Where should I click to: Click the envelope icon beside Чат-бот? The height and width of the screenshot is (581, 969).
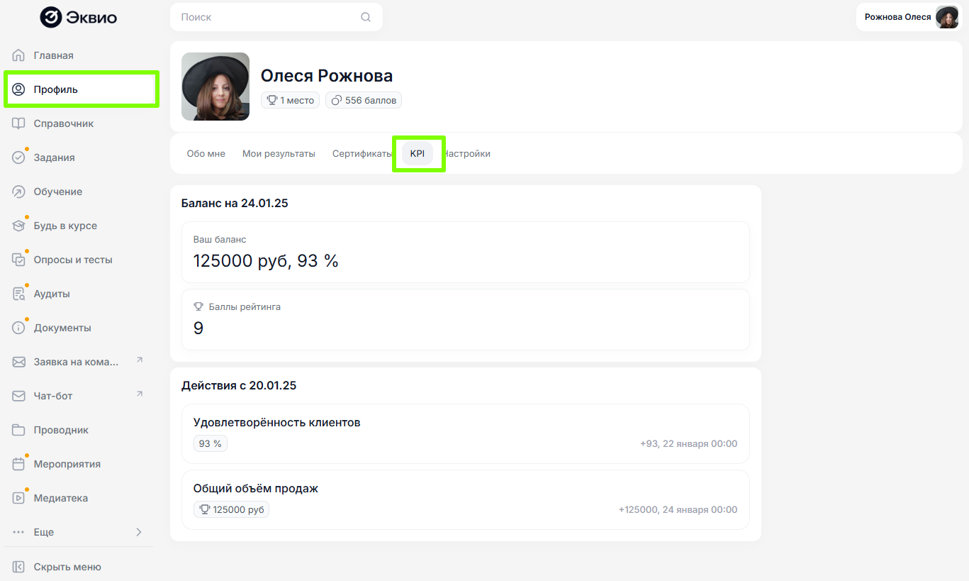click(x=19, y=396)
